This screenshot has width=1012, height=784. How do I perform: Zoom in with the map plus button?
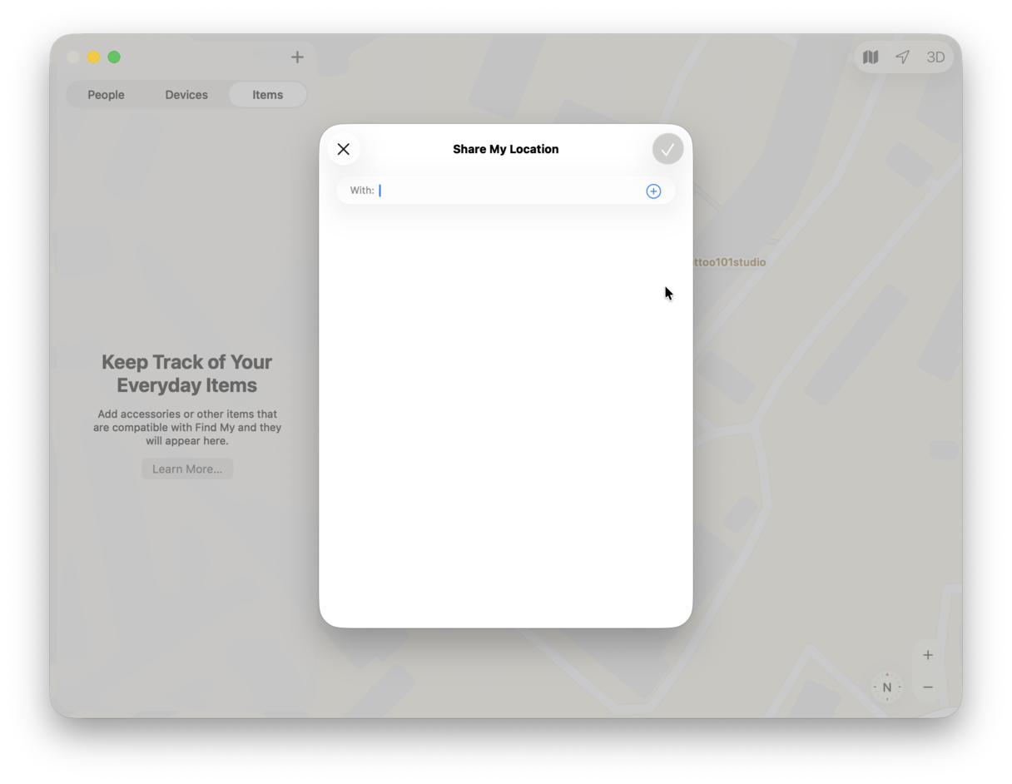(x=928, y=655)
